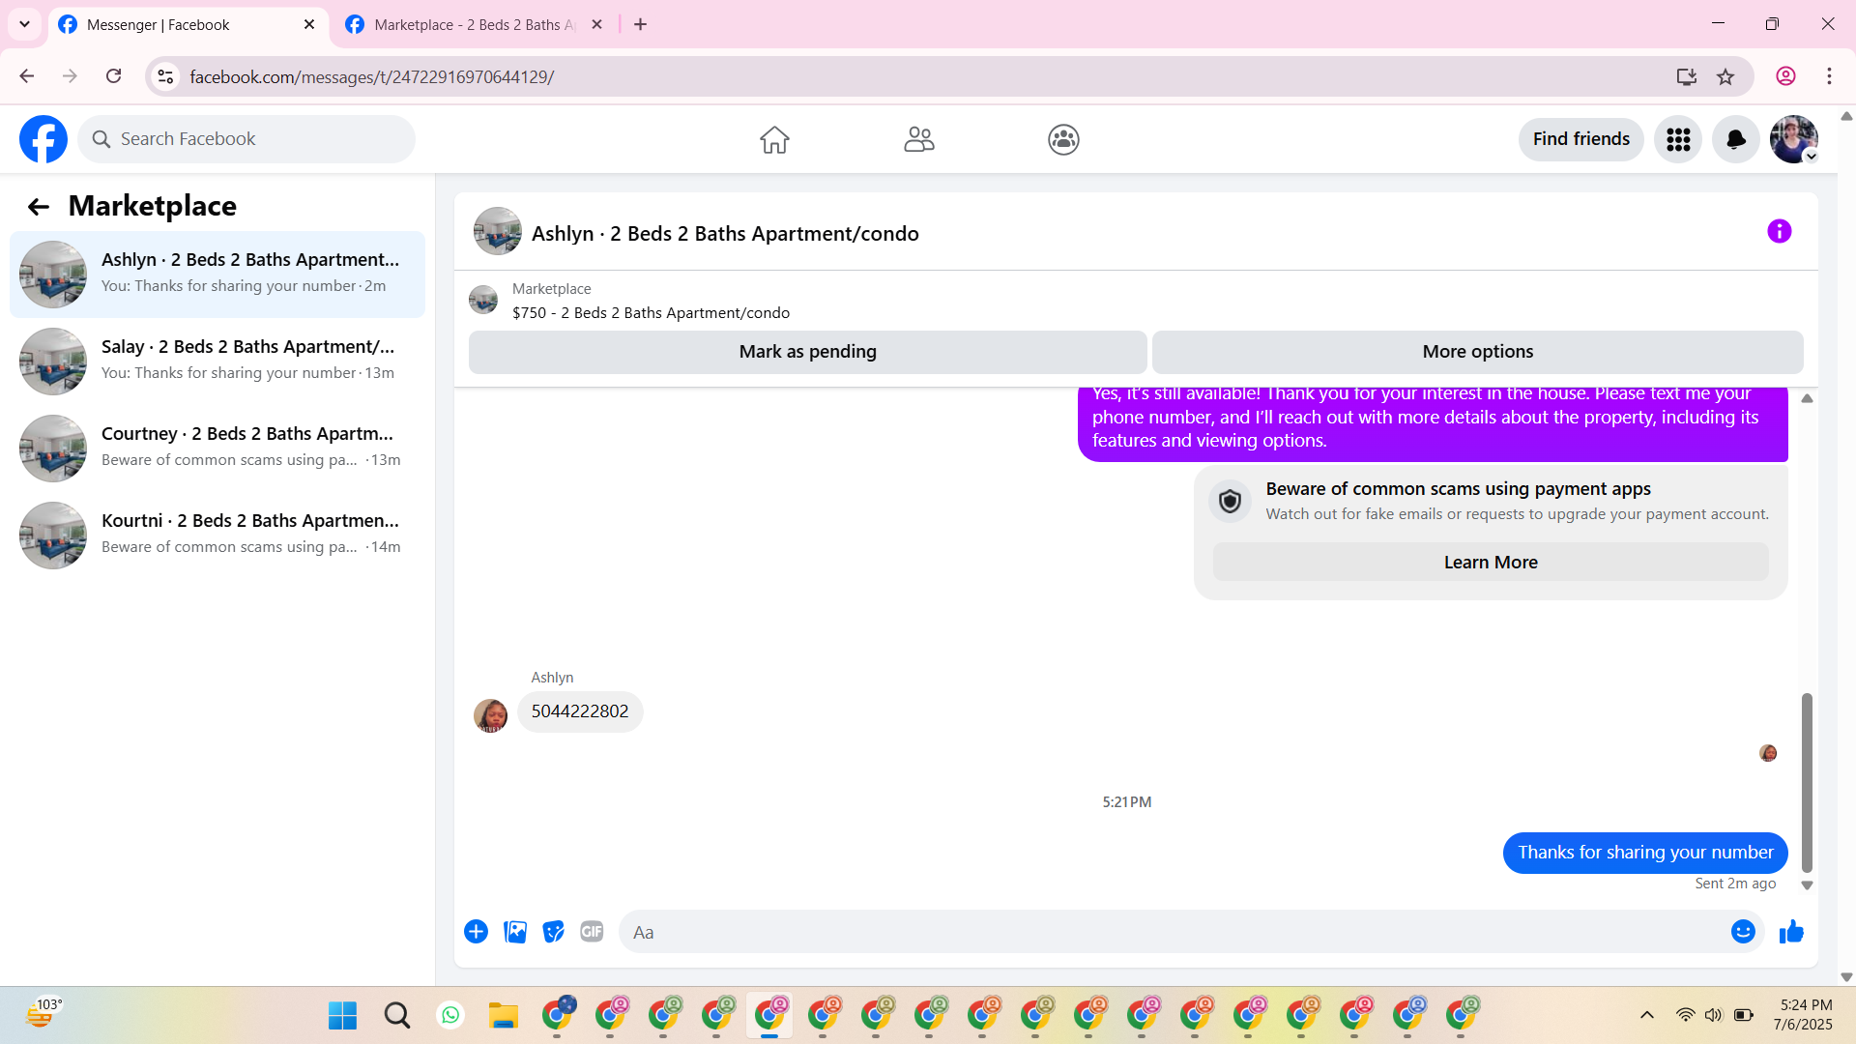
Task: Open the GIF picker
Action: (592, 932)
